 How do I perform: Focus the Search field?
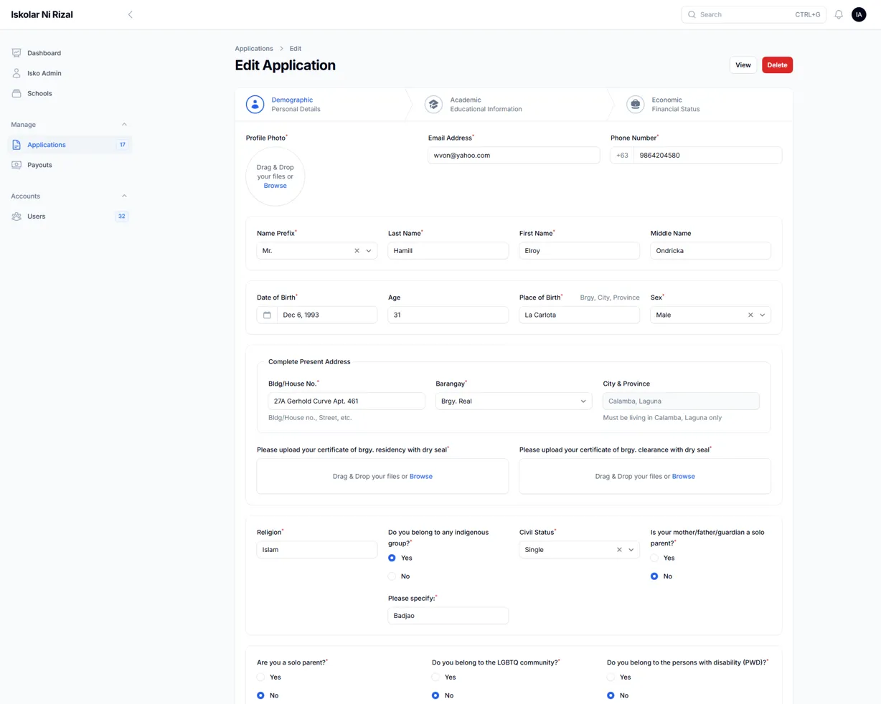tap(753, 14)
